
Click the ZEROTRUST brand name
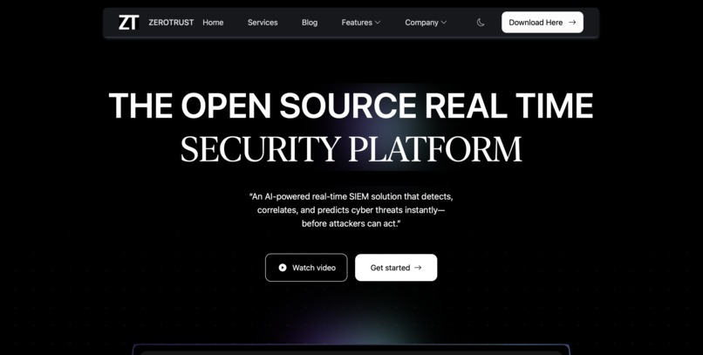(171, 23)
